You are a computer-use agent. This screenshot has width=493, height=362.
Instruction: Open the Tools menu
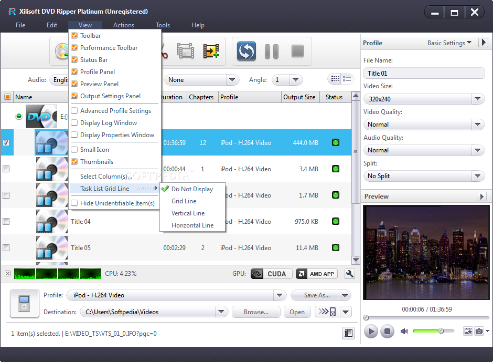click(x=163, y=25)
